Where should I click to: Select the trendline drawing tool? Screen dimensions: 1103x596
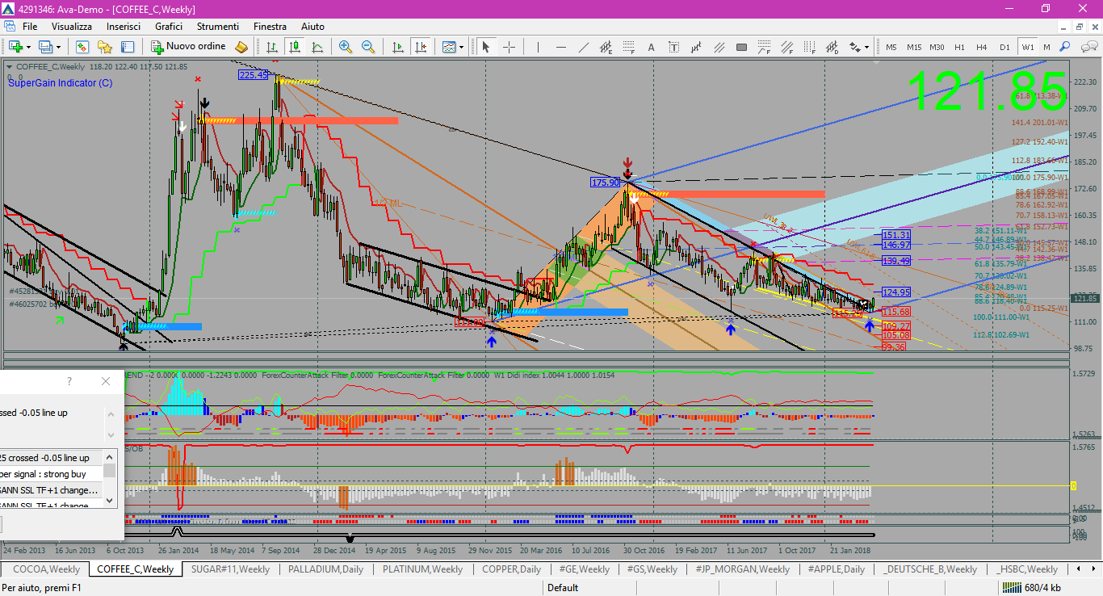pos(583,47)
